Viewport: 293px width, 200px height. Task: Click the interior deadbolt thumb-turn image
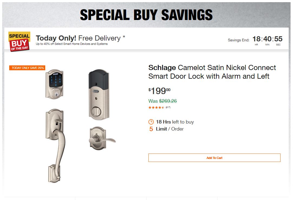click(99, 94)
